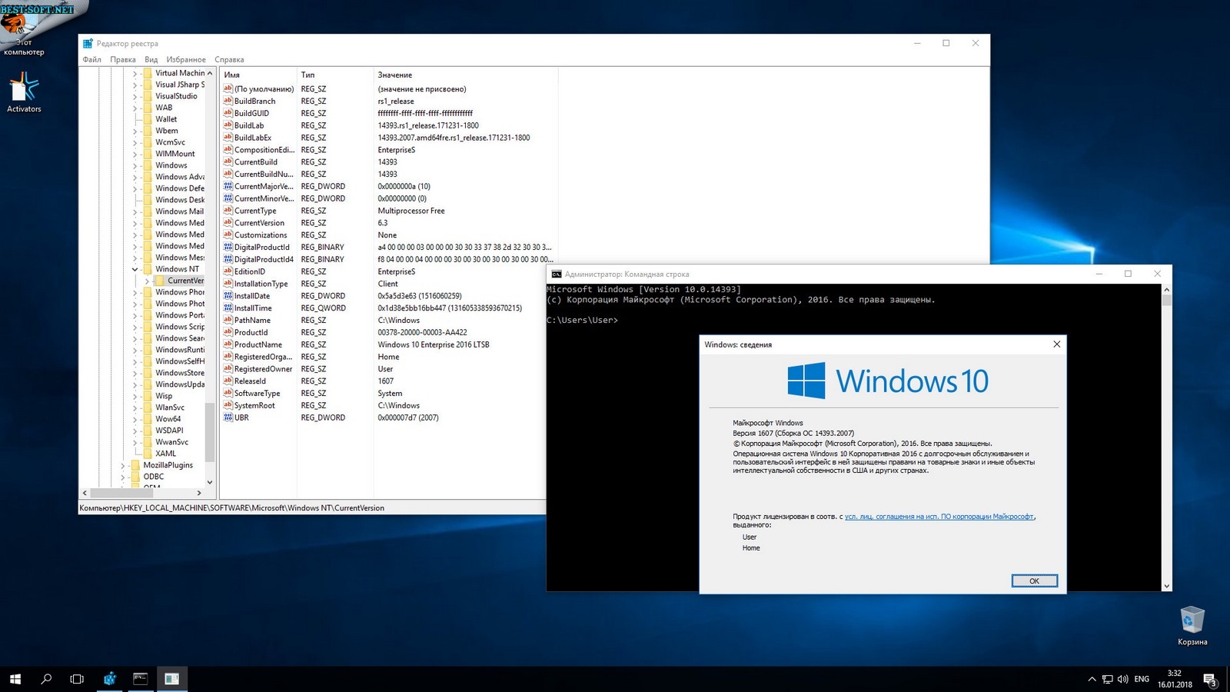This screenshot has height=692, width=1230.
Task: Select the XAML key in tree
Action: (x=166, y=454)
